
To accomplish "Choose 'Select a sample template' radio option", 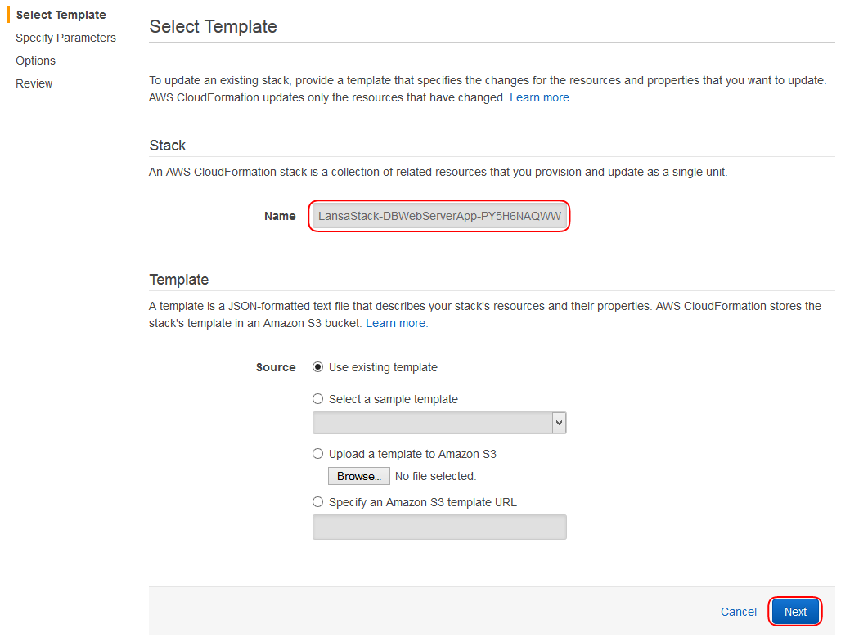I will (x=318, y=399).
